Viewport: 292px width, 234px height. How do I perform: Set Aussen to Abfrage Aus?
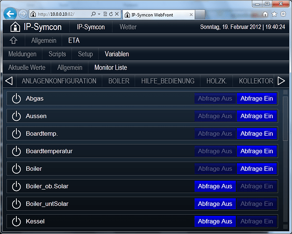tap(215, 116)
